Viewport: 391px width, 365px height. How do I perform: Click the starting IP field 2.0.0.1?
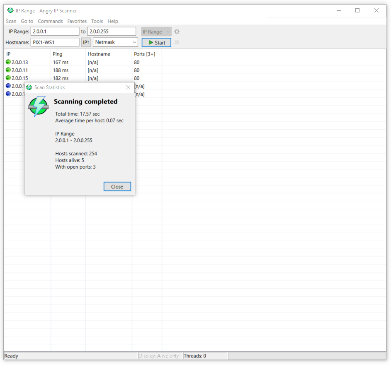(55, 31)
